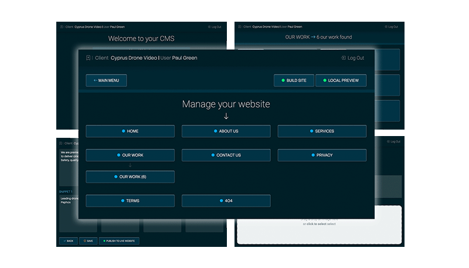Viewport: 469px width, 268px height.
Task: Click the BUILD SITE button
Action: click(x=294, y=80)
